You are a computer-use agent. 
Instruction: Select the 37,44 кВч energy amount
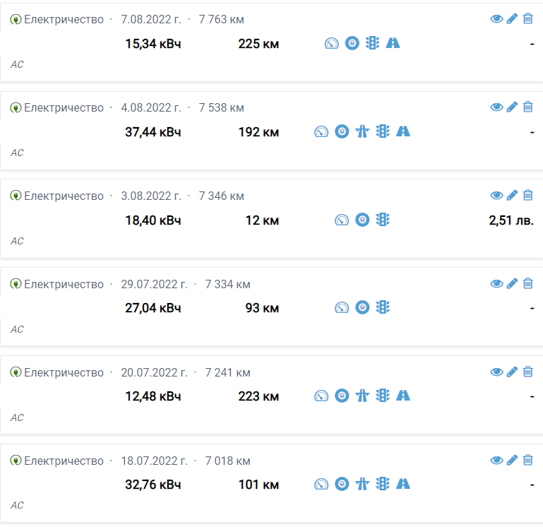[153, 132]
